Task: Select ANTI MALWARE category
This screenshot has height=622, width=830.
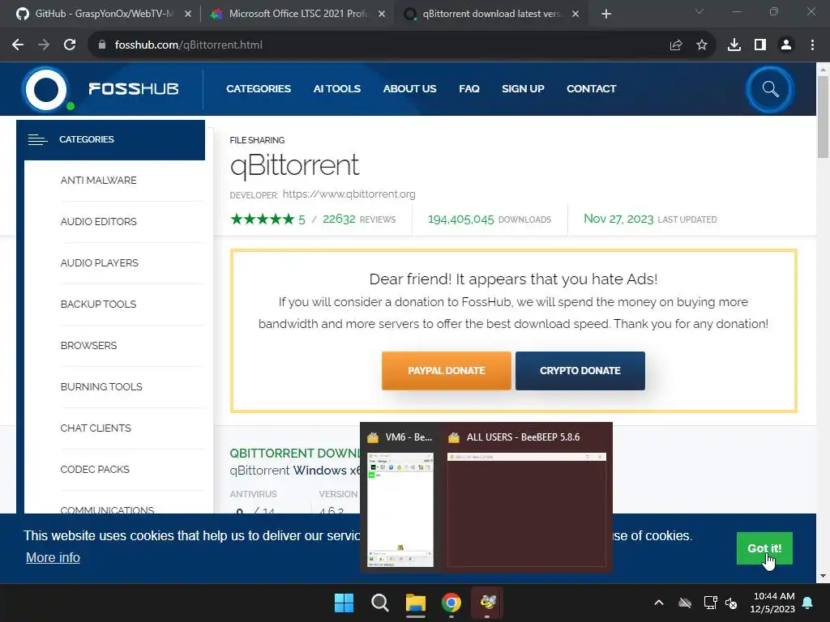Action: pos(98,181)
